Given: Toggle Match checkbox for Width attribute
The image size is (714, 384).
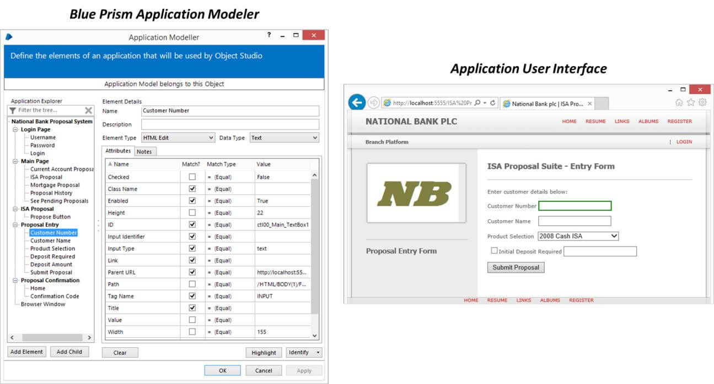Looking at the screenshot, I should pos(192,332).
